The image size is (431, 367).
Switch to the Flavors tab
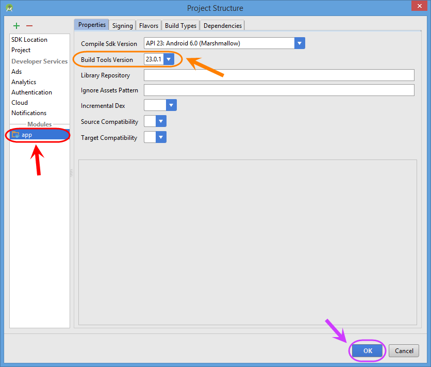tap(148, 26)
